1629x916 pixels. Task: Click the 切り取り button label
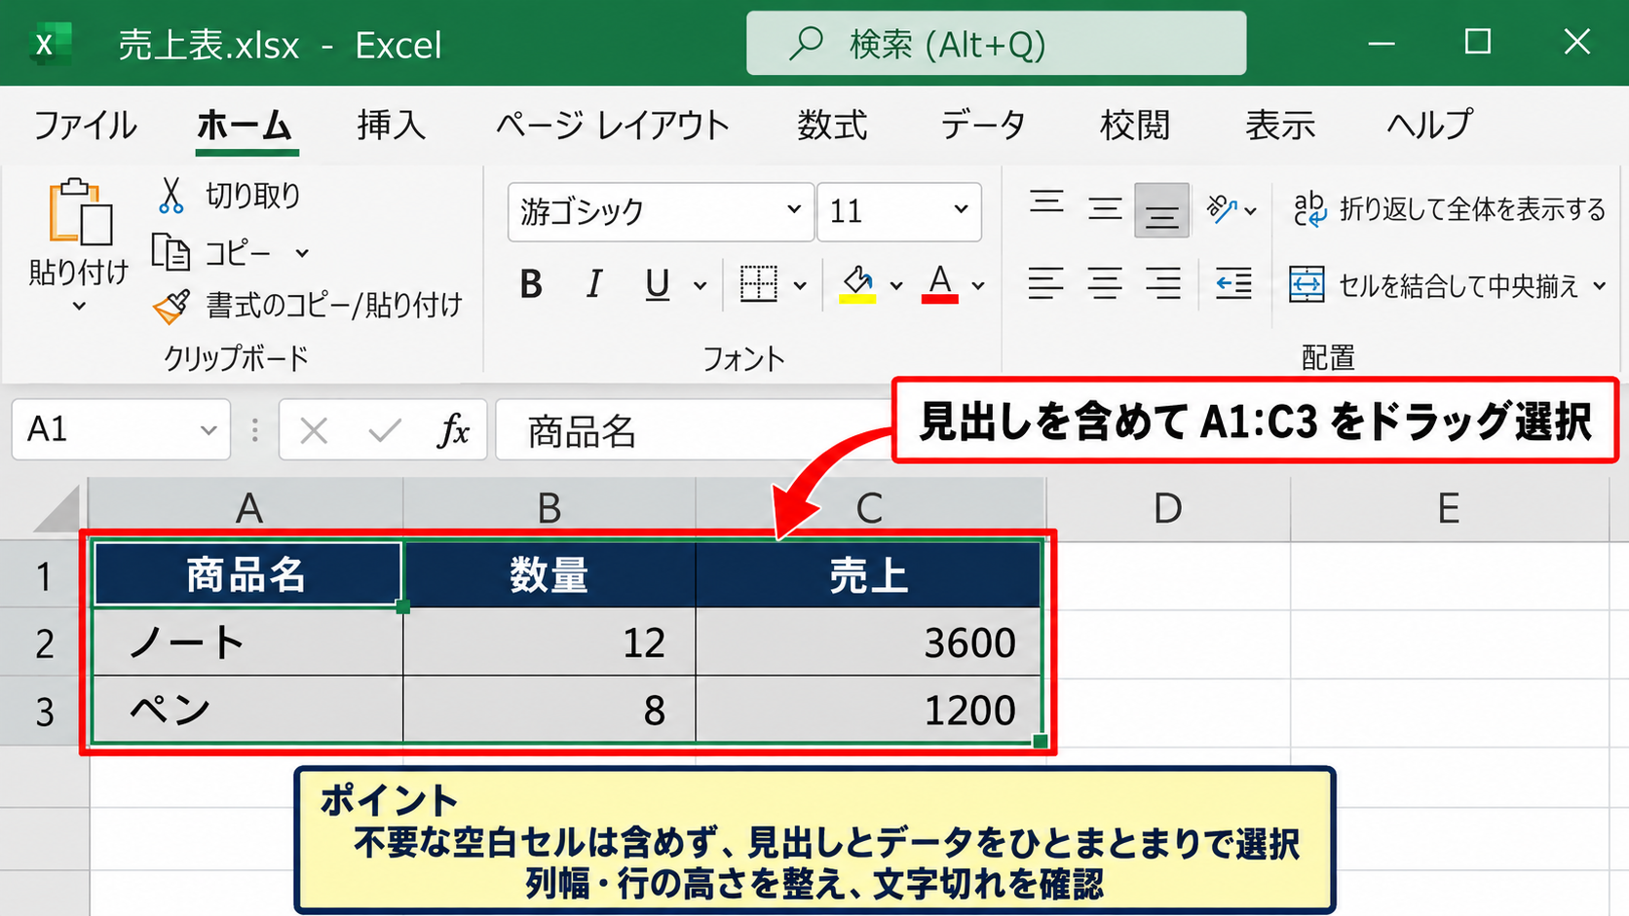click(252, 196)
